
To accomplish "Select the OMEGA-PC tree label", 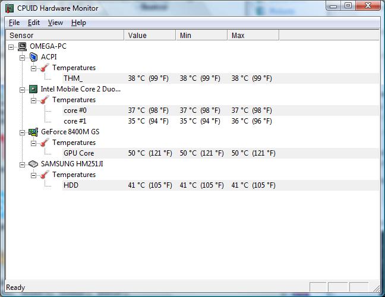I will (48, 46).
